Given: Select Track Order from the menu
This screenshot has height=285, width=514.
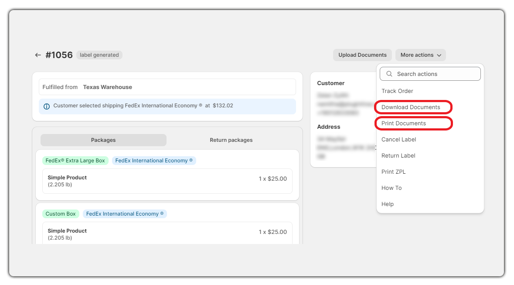Looking at the screenshot, I should pos(397,91).
